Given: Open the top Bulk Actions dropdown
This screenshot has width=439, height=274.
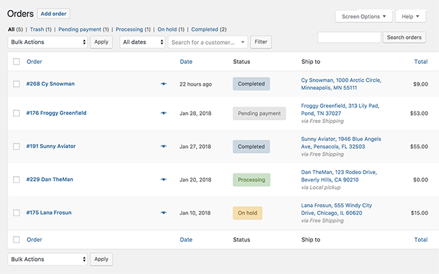Looking at the screenshot, I should 48,42.
